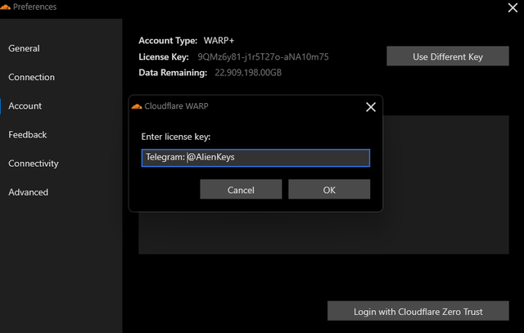The image size is (524, 333).
Task: Go to the Connectivity tab
Action: [x=34, y=164]
